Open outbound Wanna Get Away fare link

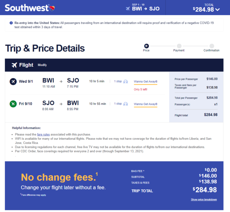click(146, 82)
